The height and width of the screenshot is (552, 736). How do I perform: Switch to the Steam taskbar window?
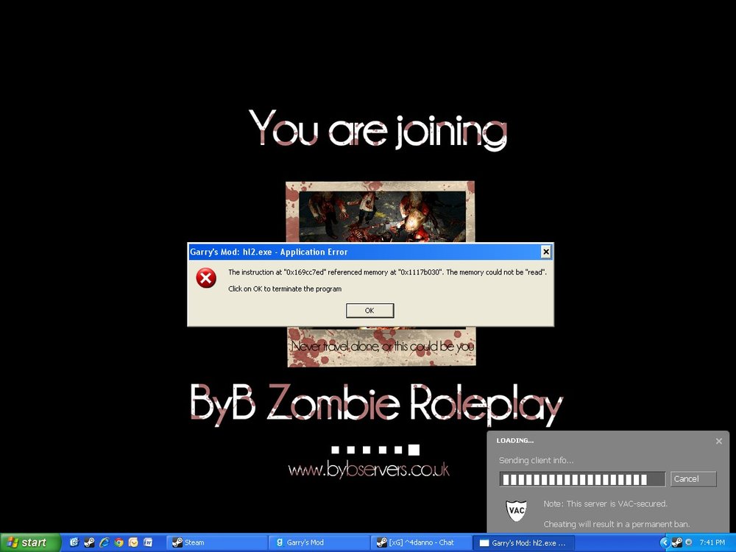point(216,542)
